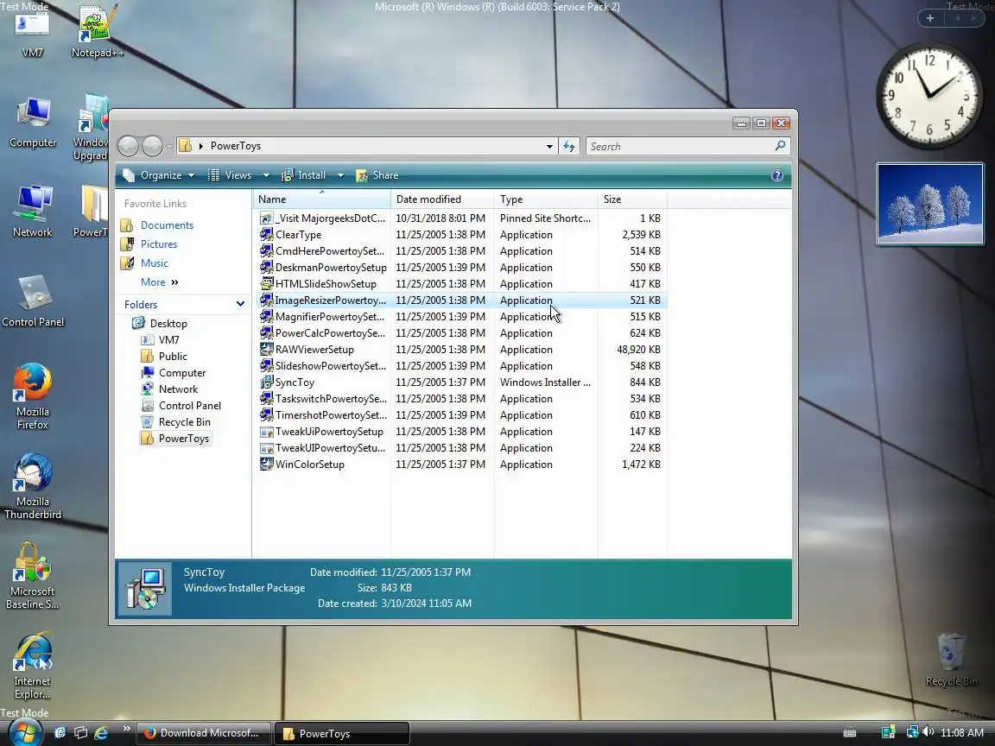Select the Computer desktop icon

32,123
